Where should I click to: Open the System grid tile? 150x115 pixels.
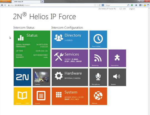pyautogui.click(x=70, y=96)
